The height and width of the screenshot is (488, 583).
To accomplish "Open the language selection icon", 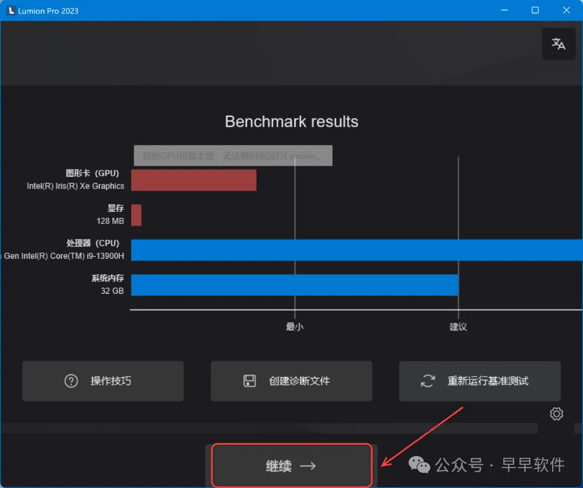I will [559, 44].
